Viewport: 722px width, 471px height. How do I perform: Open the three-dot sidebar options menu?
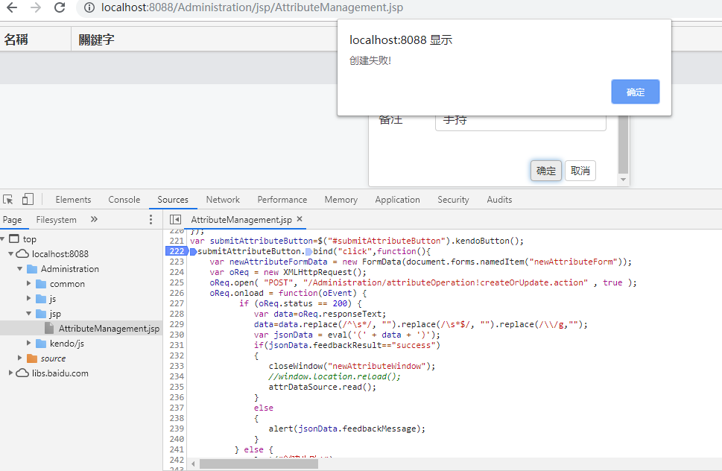coord(151,220)
